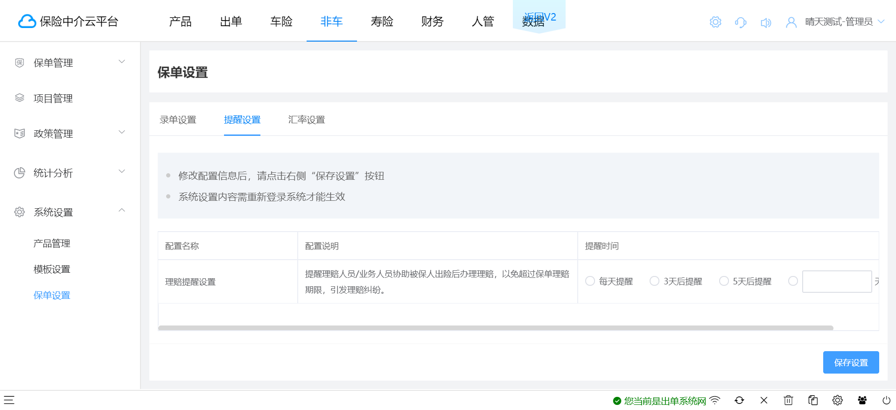Click the 保存设置 button
Viewport: 896px width, 410px height.
pyautogui.click(x=851, y=362)
